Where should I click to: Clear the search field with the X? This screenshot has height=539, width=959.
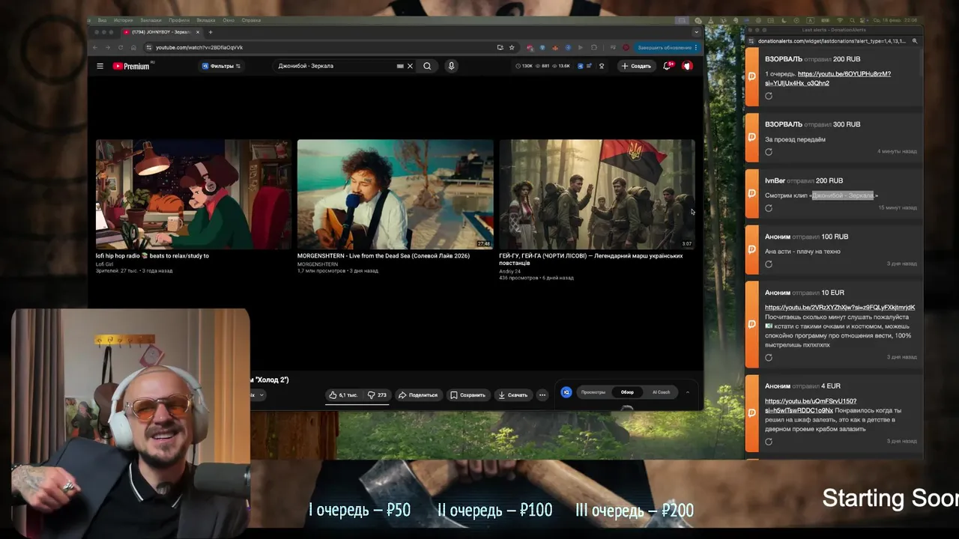tap(410, 66)
